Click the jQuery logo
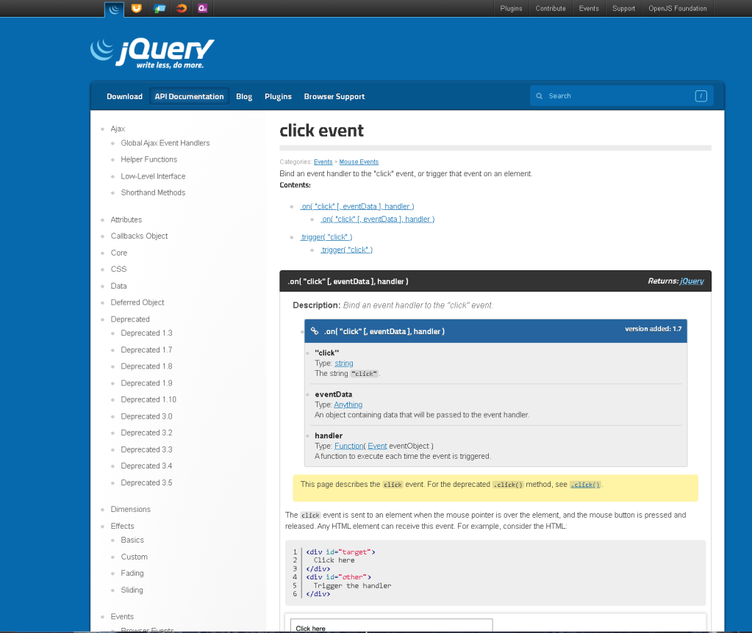This screenshot has height=633, width=752. point(152,54)
